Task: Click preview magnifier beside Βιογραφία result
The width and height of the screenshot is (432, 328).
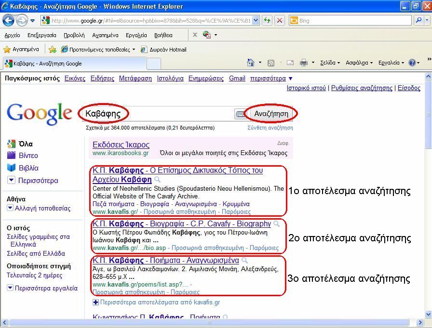Action: [276, 223]
